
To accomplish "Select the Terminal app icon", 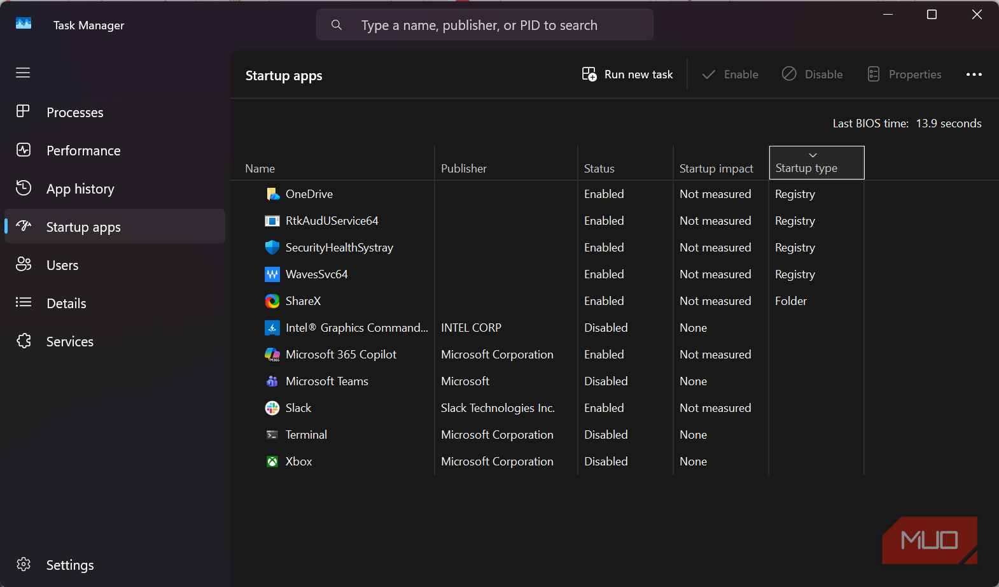I will tap(272, 435).
